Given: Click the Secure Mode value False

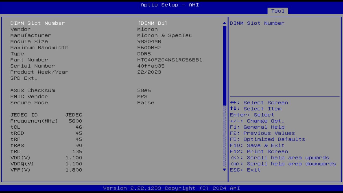Looking at the screenshot, I should [x=146, y=103].
